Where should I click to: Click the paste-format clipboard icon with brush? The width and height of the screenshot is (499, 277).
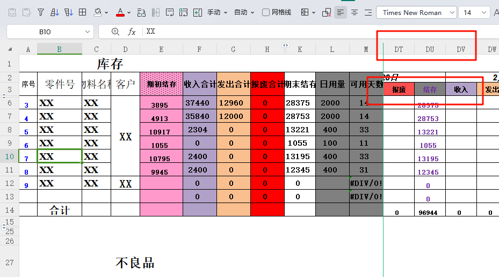coord(26,13)
